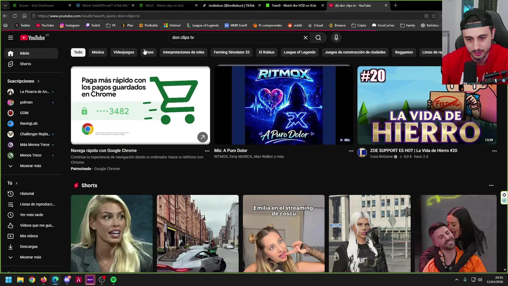Expand the Tú section arrow
The width and height of the screenshot is (508, 286).
[16, 183]
